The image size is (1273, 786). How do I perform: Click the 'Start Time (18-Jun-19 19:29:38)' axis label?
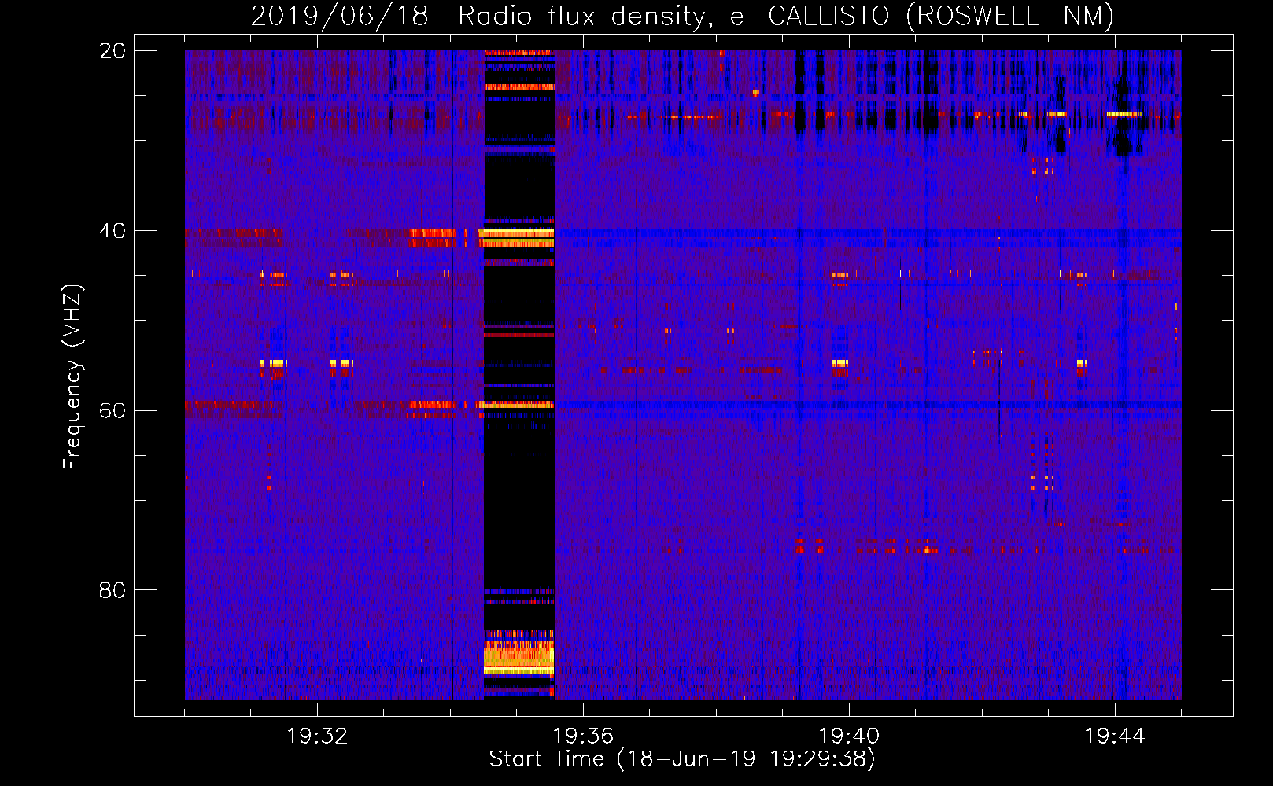click(682, 759)
